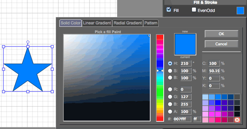Click the new/current color preview box
This screenshot has width=247, height=129.
tap(185, 44)
